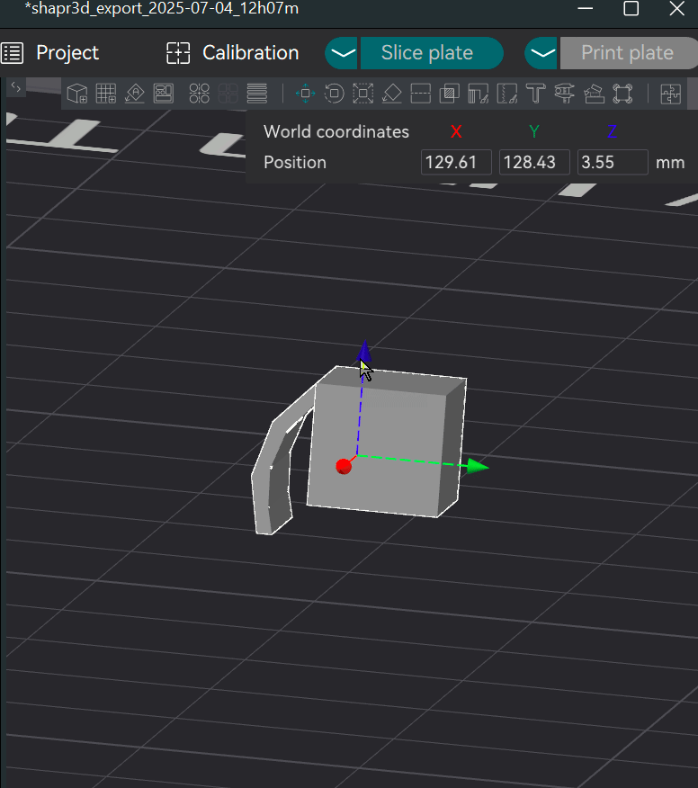Expand the Print plate dropdown arrow
This screenshot has width=698, height=788.
[x=541, y=53]
